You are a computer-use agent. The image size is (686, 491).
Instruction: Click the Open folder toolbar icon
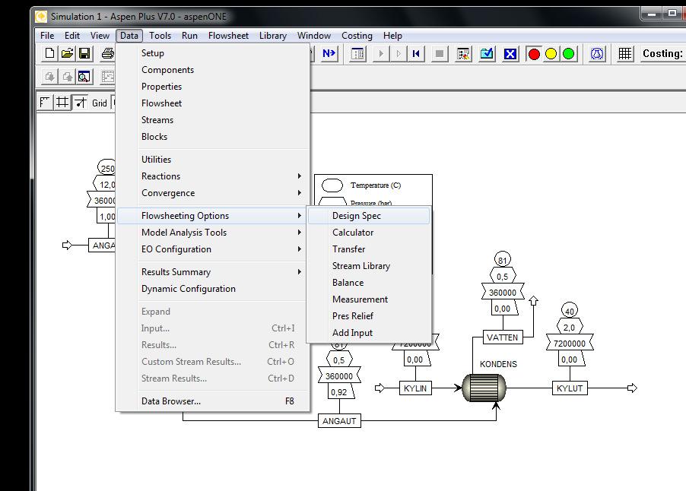click(68, 53)
